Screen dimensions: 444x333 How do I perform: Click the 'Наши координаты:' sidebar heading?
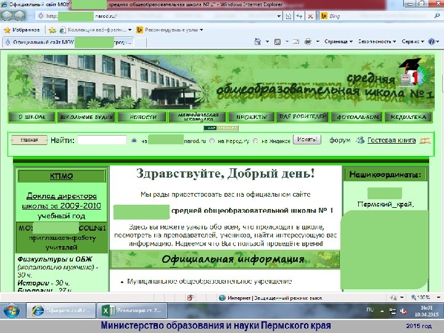[385, 175]
